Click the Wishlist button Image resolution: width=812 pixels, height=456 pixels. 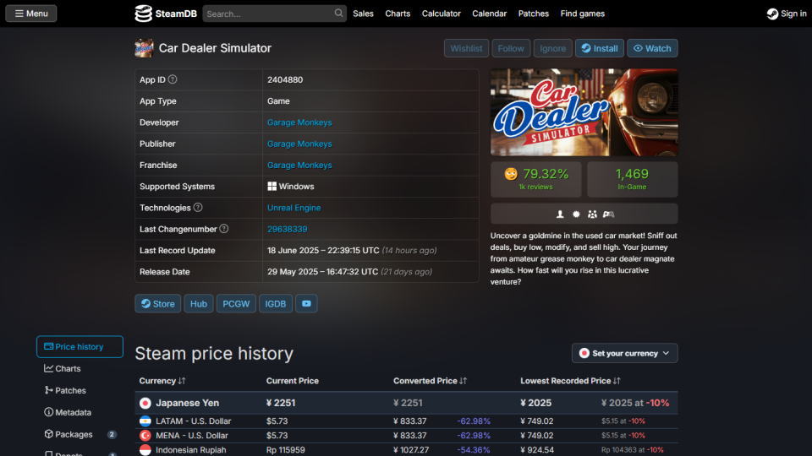[x=466, y=48]
